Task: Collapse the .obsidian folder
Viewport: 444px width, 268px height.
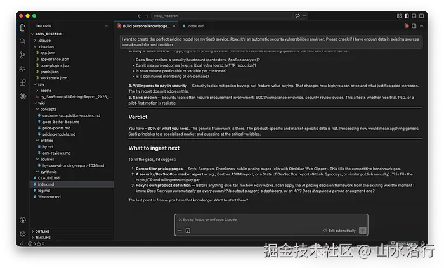Action: [x=72, y=47]
